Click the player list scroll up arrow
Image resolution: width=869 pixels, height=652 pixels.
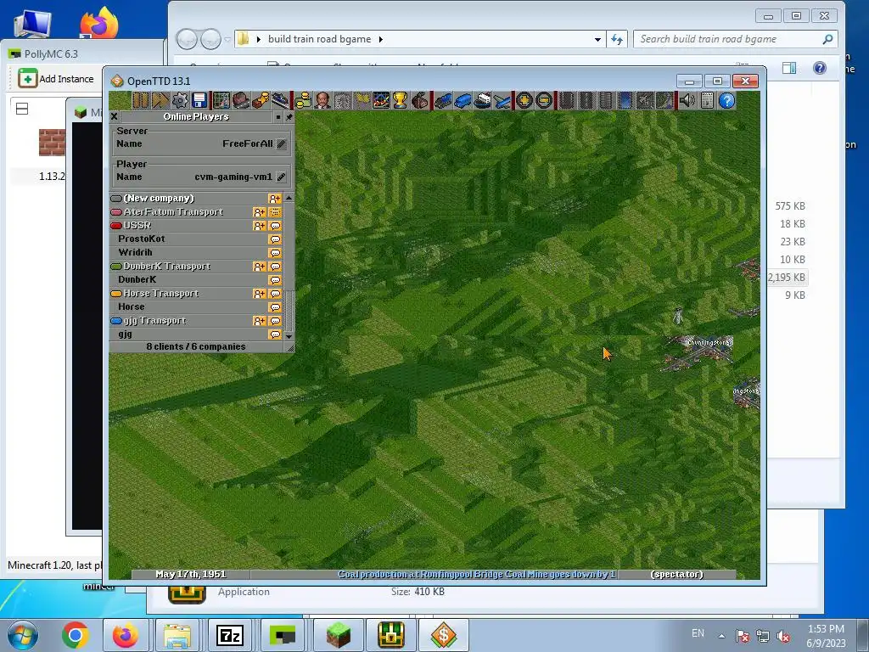pos(289,198)
